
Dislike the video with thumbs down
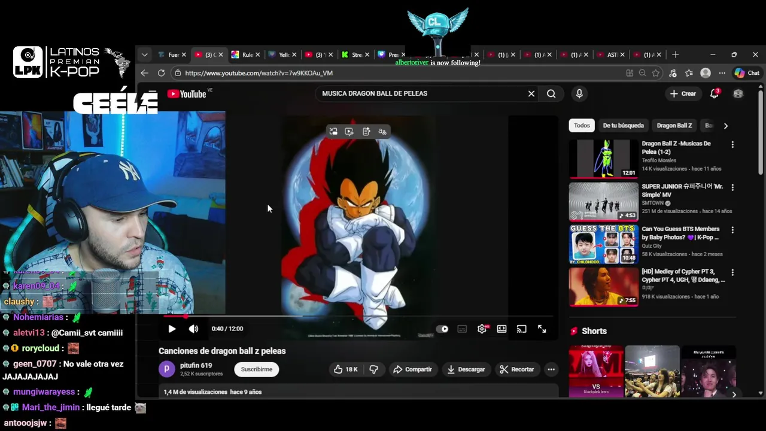(373, 369)
